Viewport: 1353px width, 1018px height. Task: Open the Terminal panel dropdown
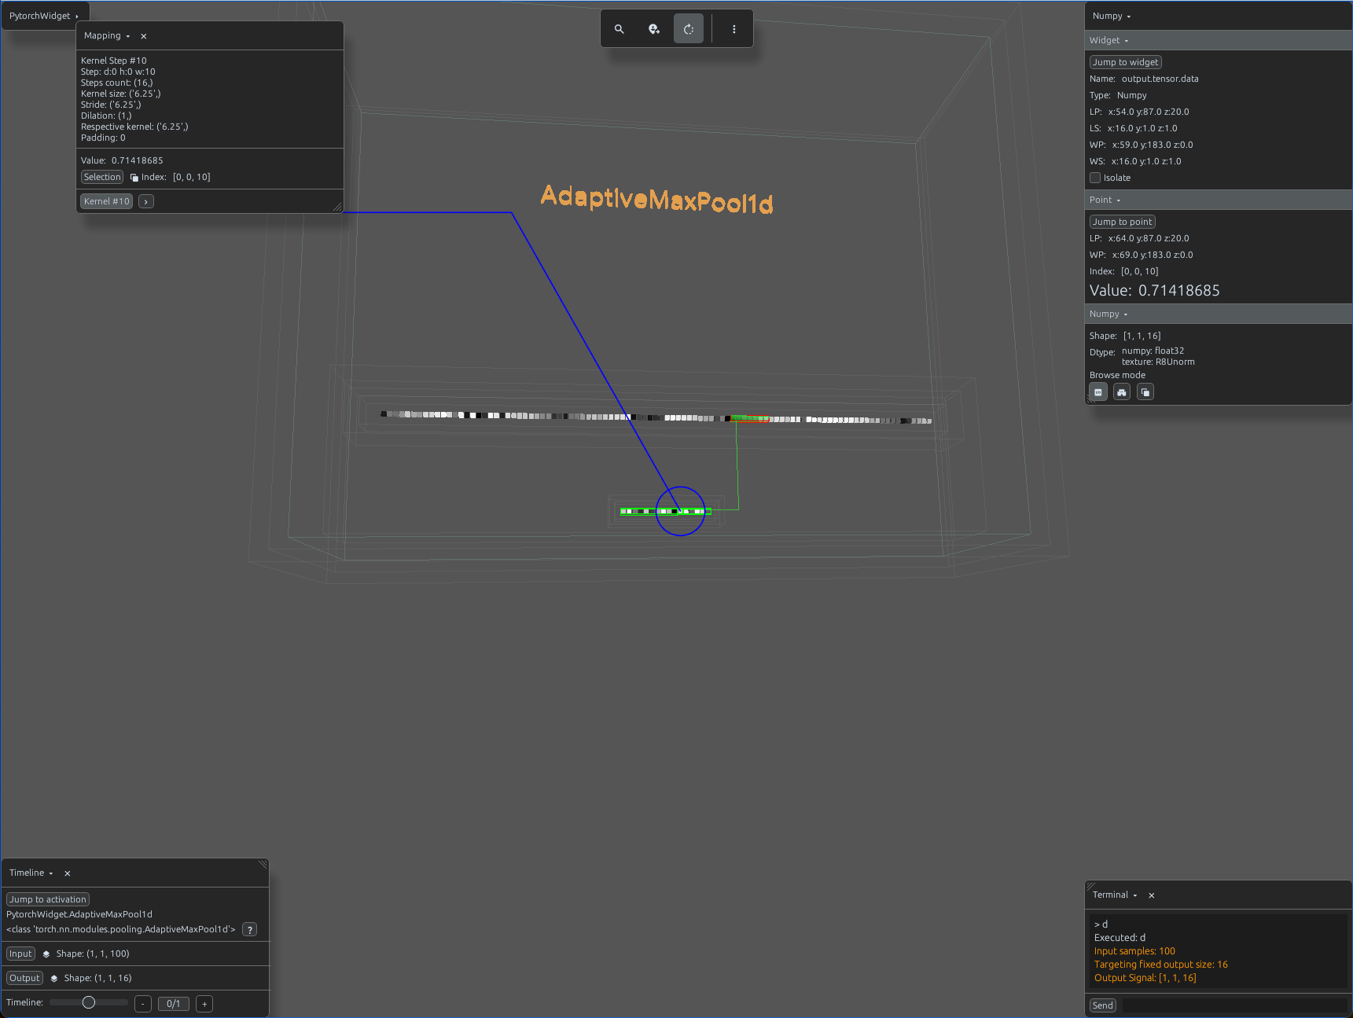pos(1135,895)
